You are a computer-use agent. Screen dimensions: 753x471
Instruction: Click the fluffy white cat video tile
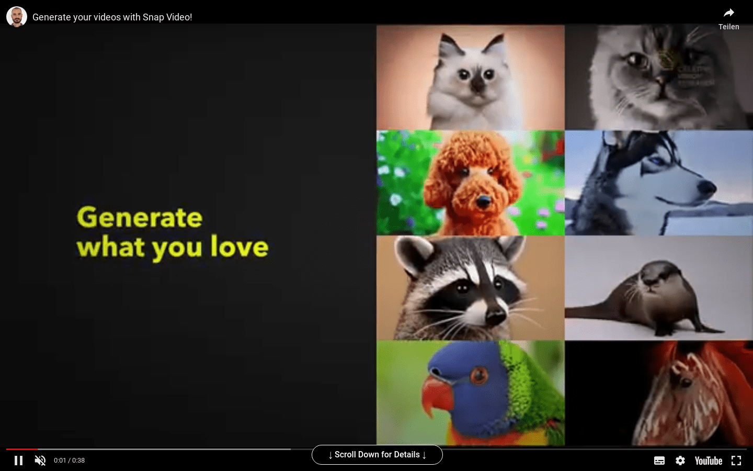(470, 77)
